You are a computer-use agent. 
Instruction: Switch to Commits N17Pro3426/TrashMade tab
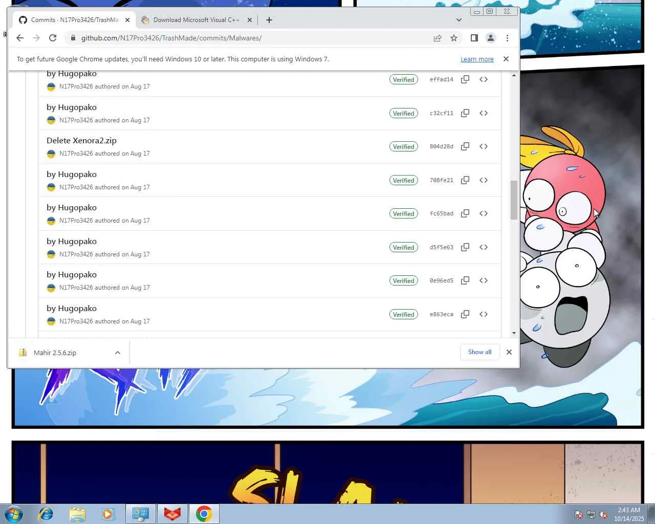pos(74,20)
